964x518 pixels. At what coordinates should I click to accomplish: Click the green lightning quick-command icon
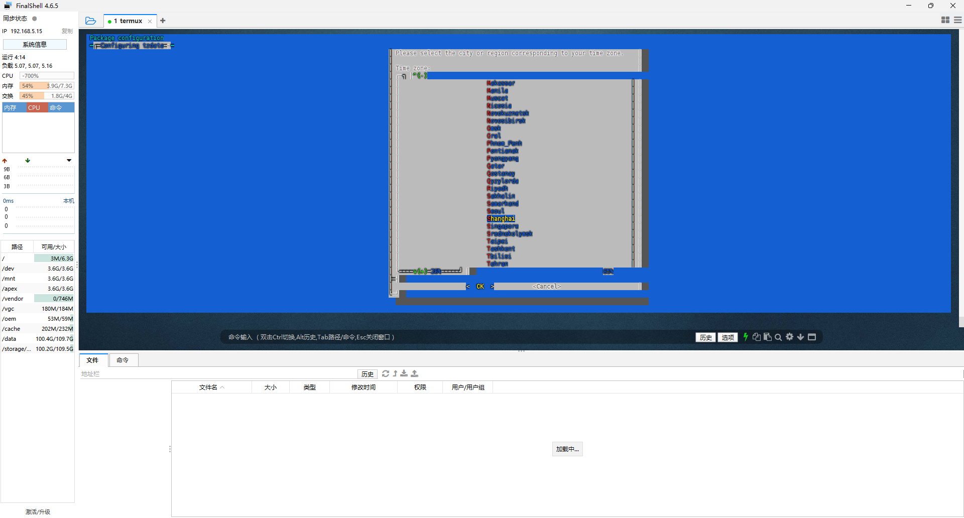point(746,337)
